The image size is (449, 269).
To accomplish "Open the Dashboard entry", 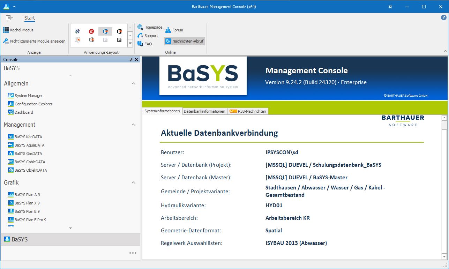I will click(x=21, y=112).
